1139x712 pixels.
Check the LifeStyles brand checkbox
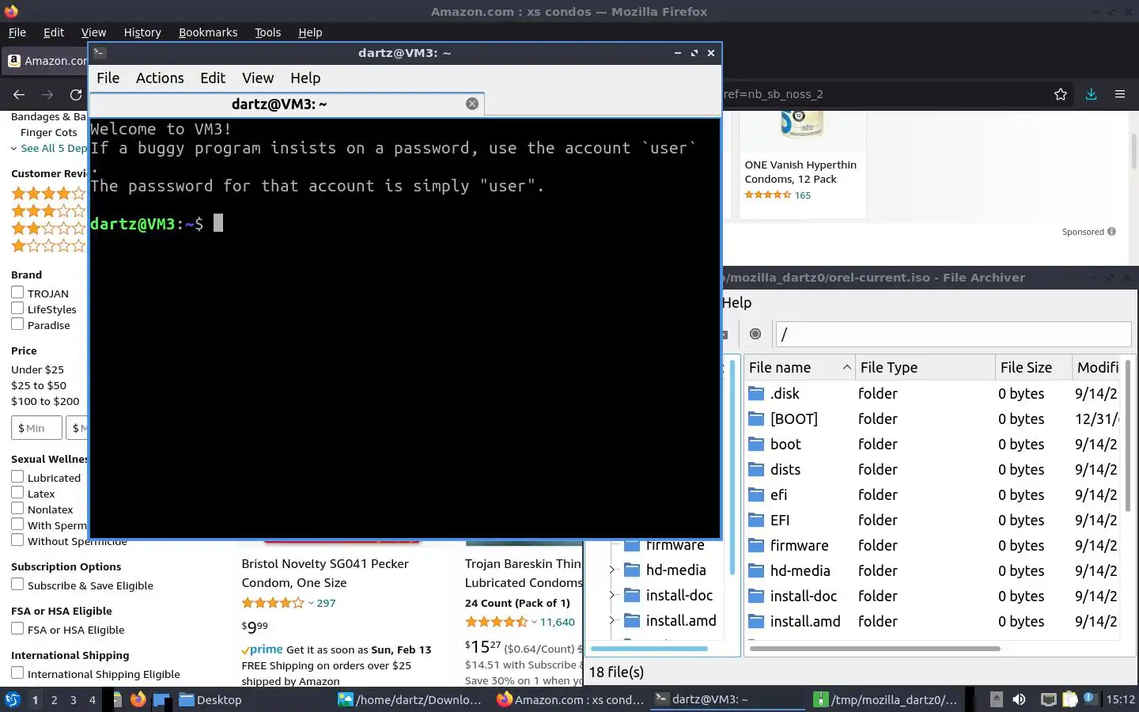(17, 309)
